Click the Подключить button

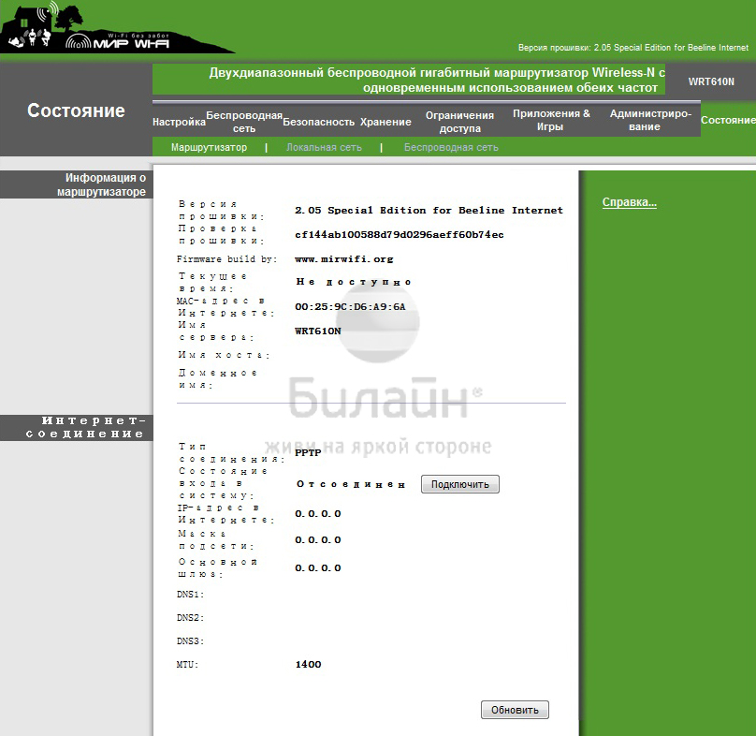click(x=460, y=484)
